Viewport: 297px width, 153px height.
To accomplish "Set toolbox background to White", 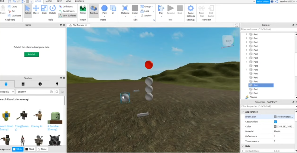I will point(18,149).
